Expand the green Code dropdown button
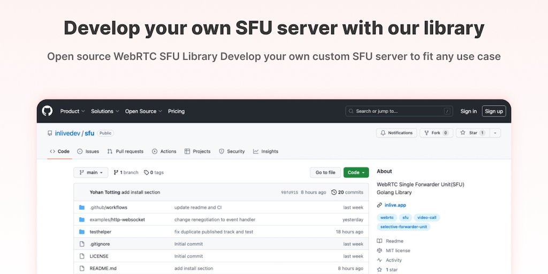548x274 pixels. coord(356,172)
